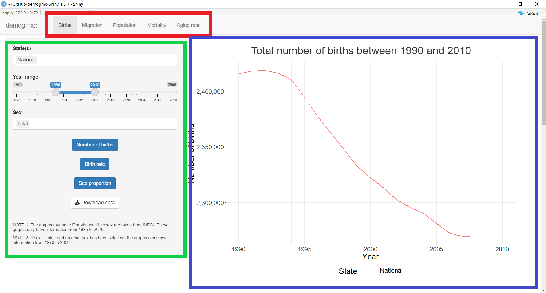
Task: Click the 1990 year range slider handle
Action: [x=56, y=92]
